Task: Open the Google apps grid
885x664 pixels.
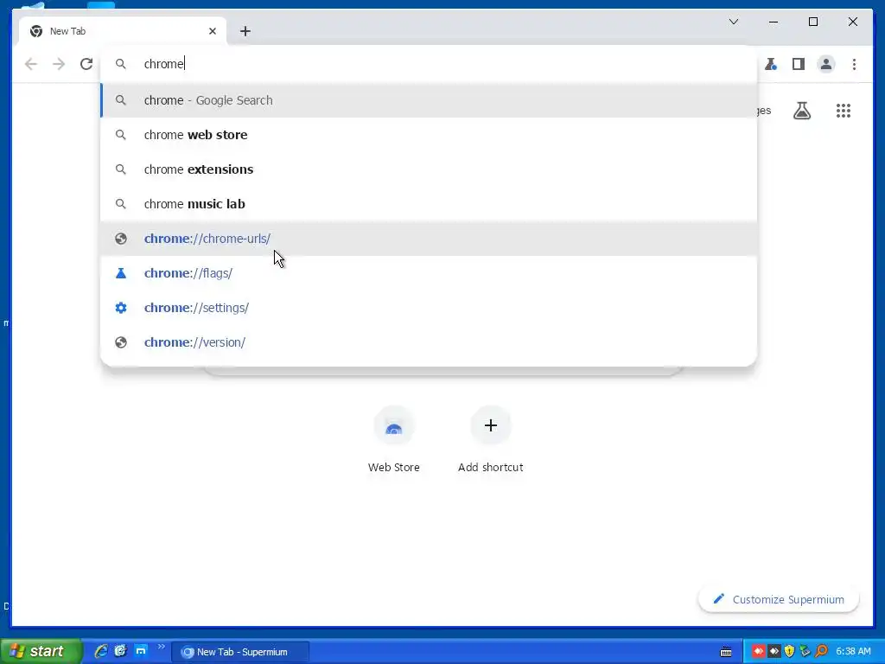Action: click(x=844, y=111)
